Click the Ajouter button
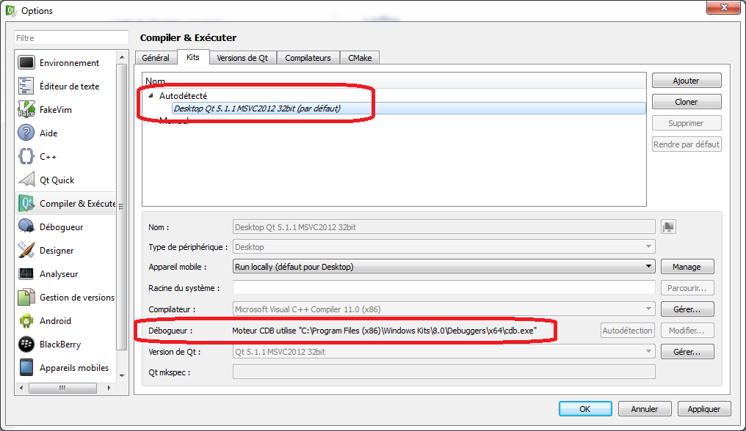Viewport: 746px width, 431px height. [x=687, y=81]
